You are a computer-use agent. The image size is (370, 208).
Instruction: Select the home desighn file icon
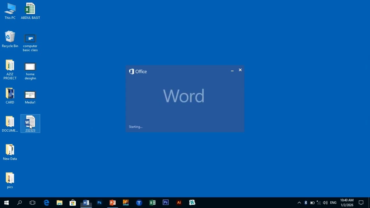(30, 71)
